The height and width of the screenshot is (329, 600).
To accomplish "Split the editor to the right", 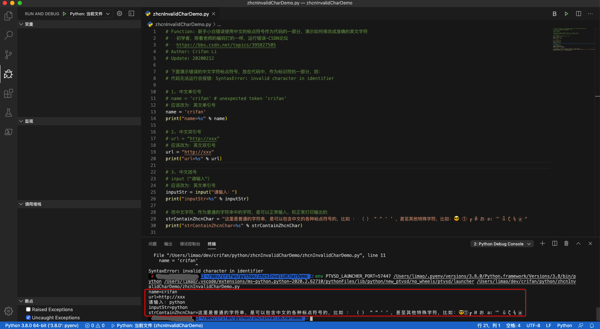I will [578, 14].
